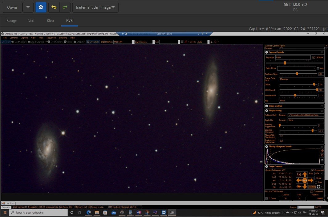This screenshot has height=217, width=328.
Task: Open the SharpCap Cameras menu
Action: point(14,38)
